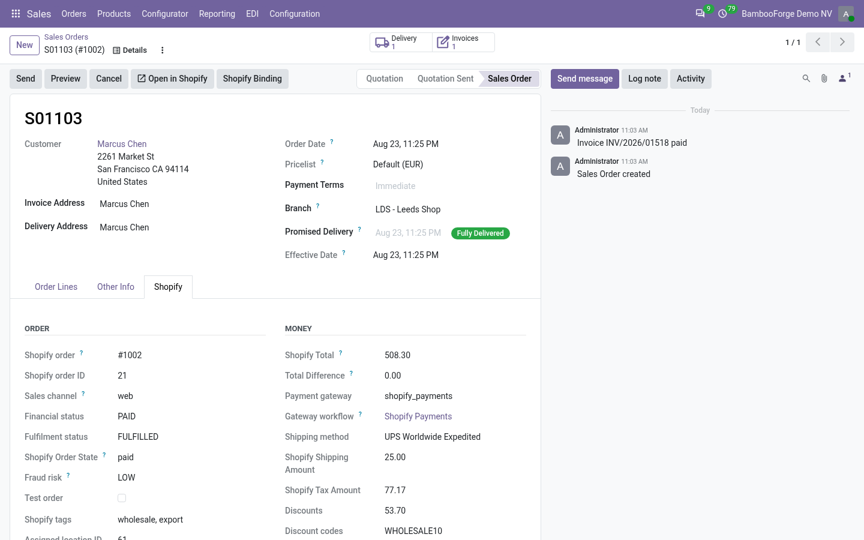Click the Administrator user avatar in navbar
The width and height of the screenshot is (864, 540).
coord(846,14)
